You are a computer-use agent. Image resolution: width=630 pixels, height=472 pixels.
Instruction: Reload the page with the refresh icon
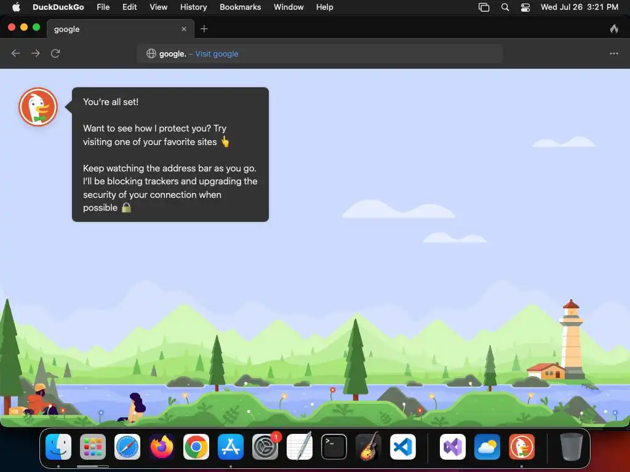[55, 53]
